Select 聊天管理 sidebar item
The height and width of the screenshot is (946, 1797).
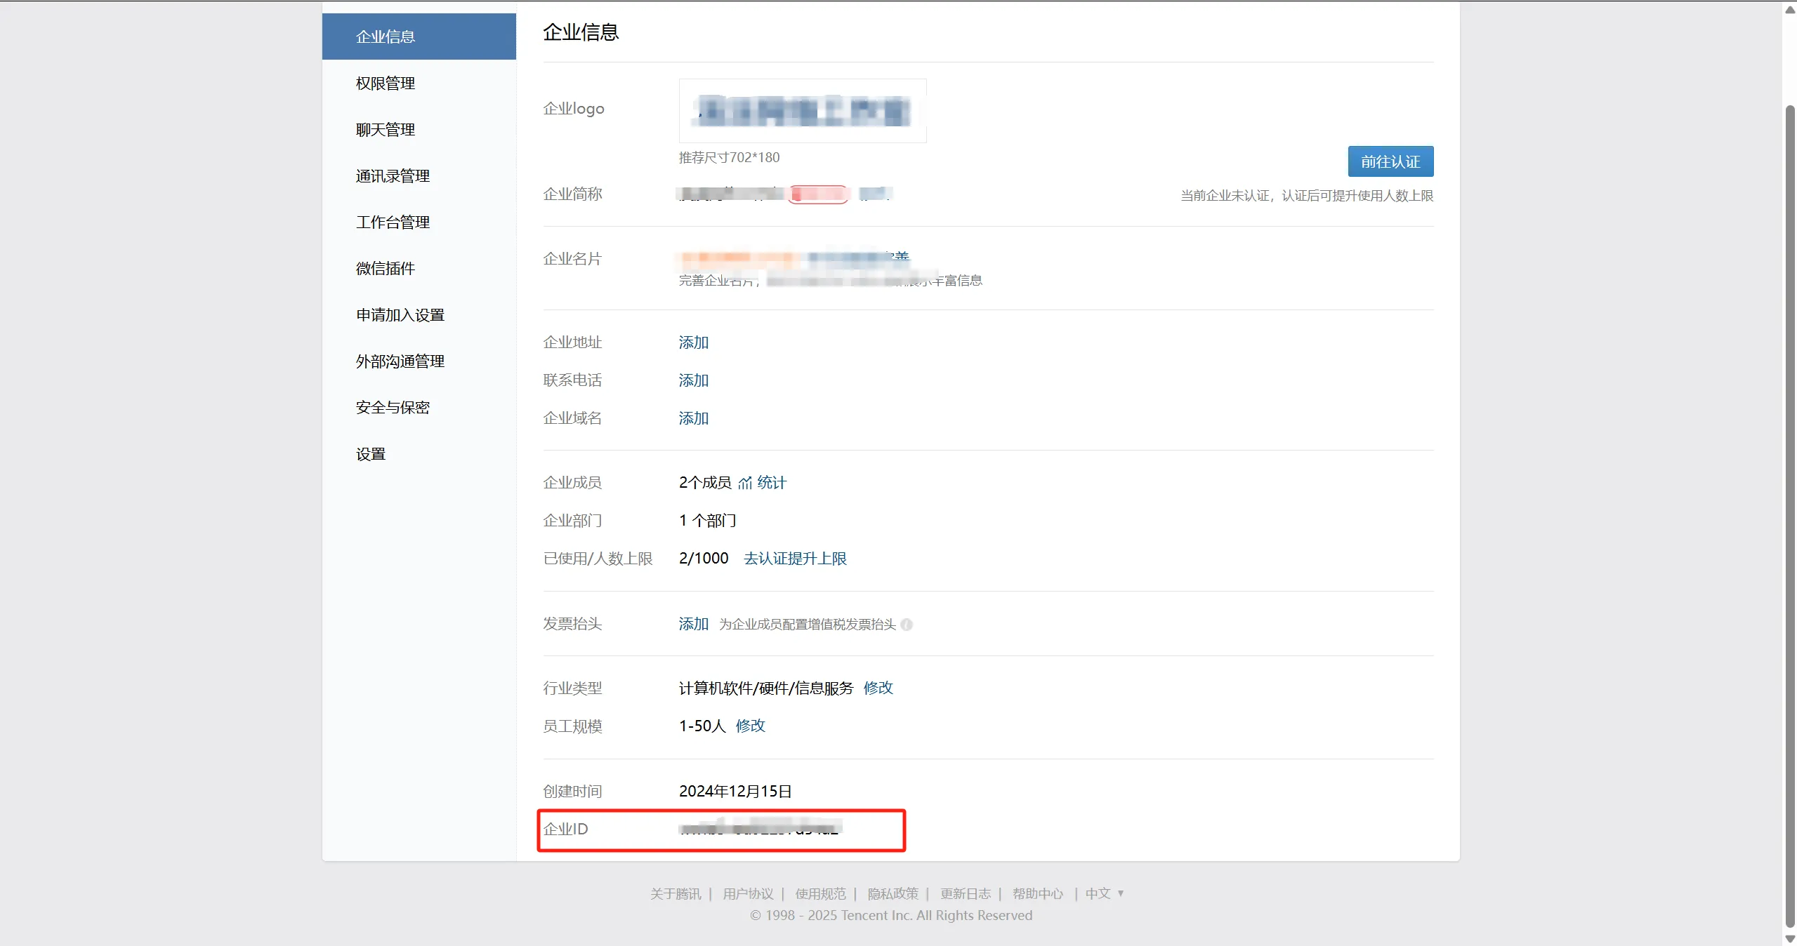(x=385, y=130)
